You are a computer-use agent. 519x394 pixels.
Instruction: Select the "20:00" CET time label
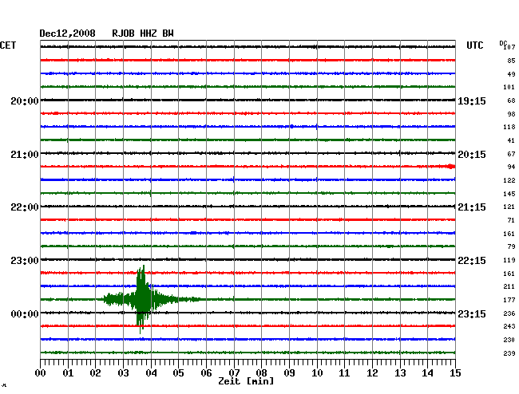point(25,100)
